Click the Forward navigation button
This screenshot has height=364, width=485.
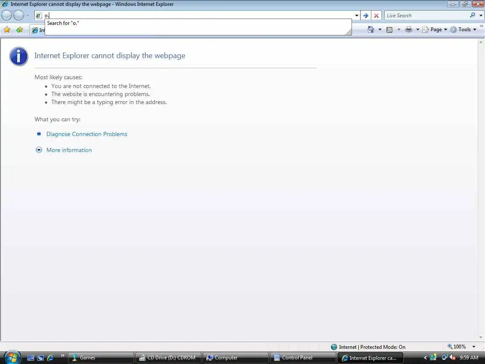tap(19, 15)
